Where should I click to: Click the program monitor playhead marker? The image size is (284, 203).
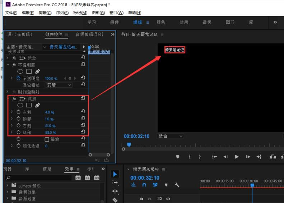[129, 144]
